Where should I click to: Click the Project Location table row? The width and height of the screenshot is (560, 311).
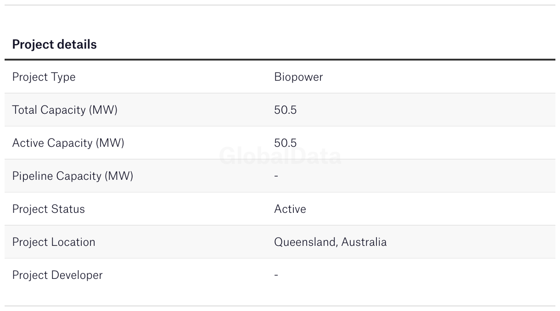coord(280,242)
